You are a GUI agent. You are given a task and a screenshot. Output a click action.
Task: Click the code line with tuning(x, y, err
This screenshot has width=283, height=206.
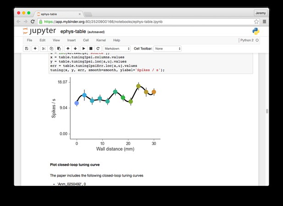pos(107,70)
